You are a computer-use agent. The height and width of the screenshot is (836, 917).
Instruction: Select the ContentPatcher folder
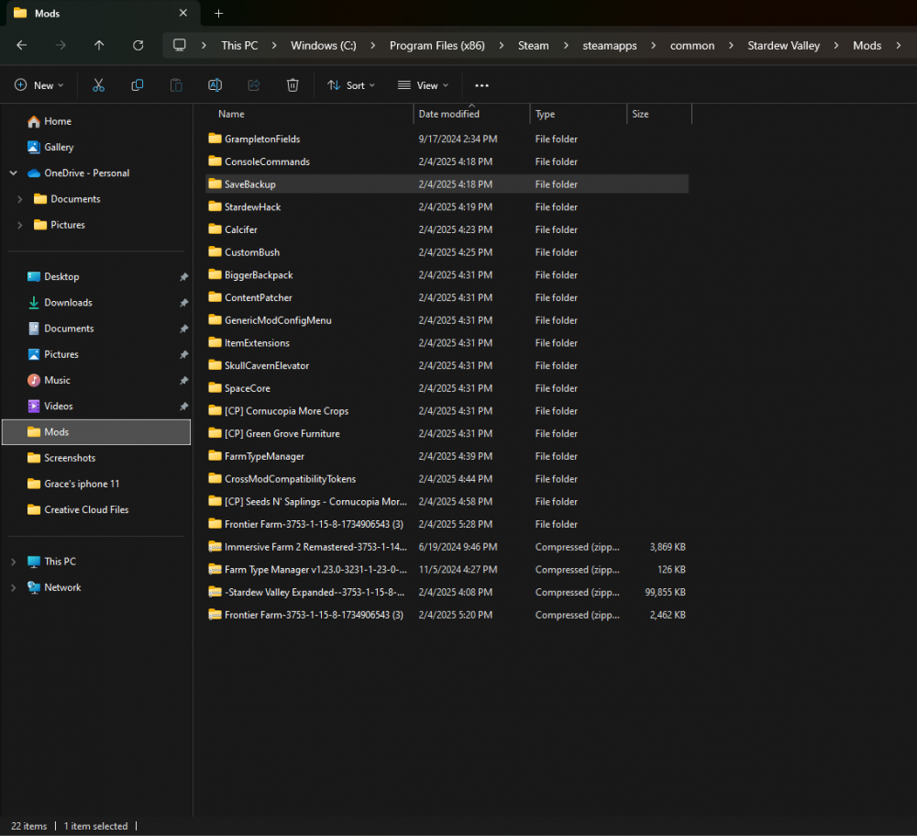tap(447, 297)
